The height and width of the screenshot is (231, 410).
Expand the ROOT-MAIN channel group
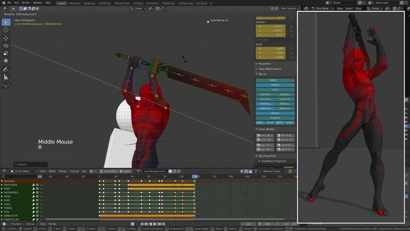(x=2, y=185)
